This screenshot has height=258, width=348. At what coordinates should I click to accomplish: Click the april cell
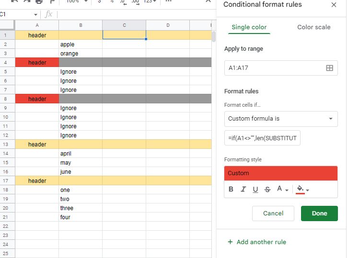point(81,153)
